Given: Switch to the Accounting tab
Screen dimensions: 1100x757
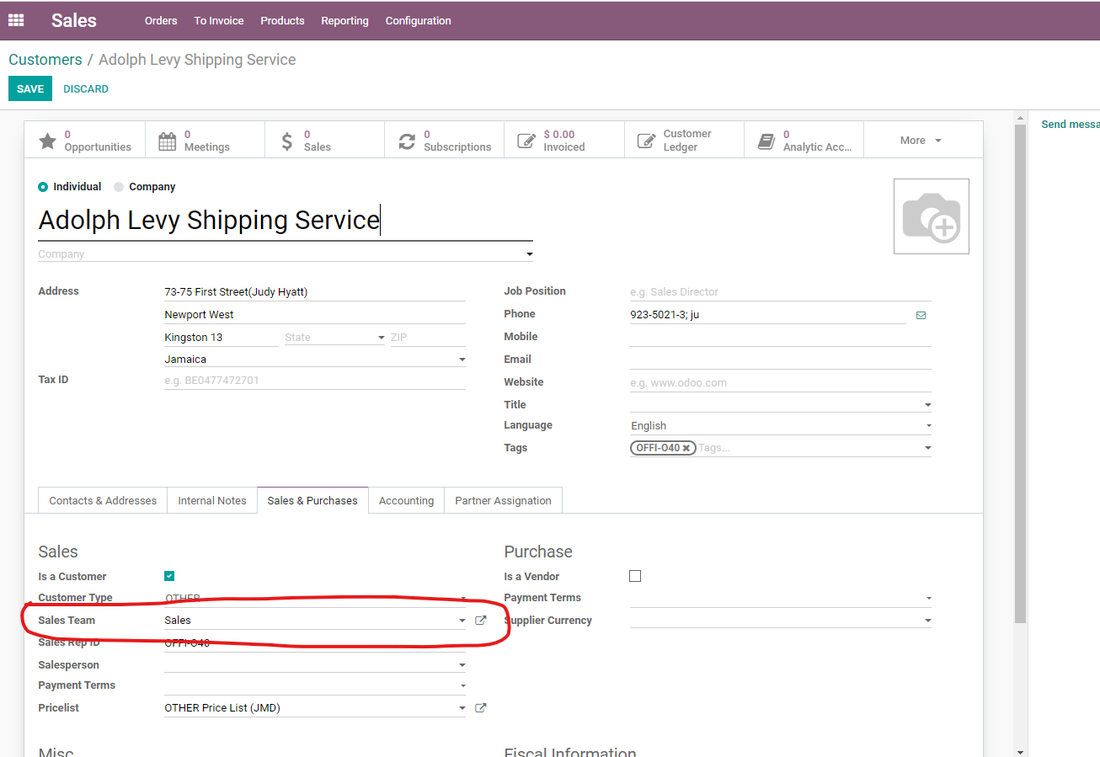Looking at the screenshot, I should [x=406, y=500].
